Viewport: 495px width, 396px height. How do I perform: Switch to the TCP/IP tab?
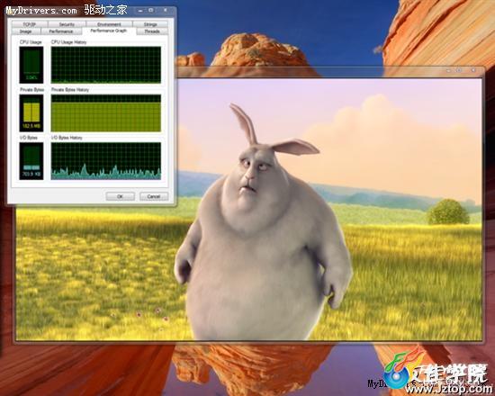click(x=30, y=24)
